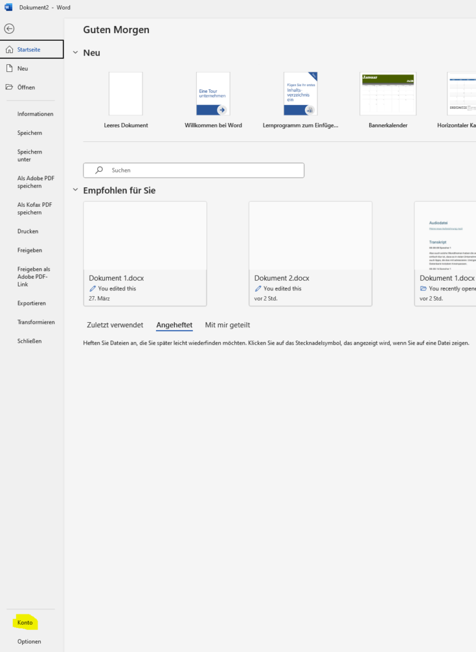Open the Drucken page
The image size is (476, 652).
(28, 231)
